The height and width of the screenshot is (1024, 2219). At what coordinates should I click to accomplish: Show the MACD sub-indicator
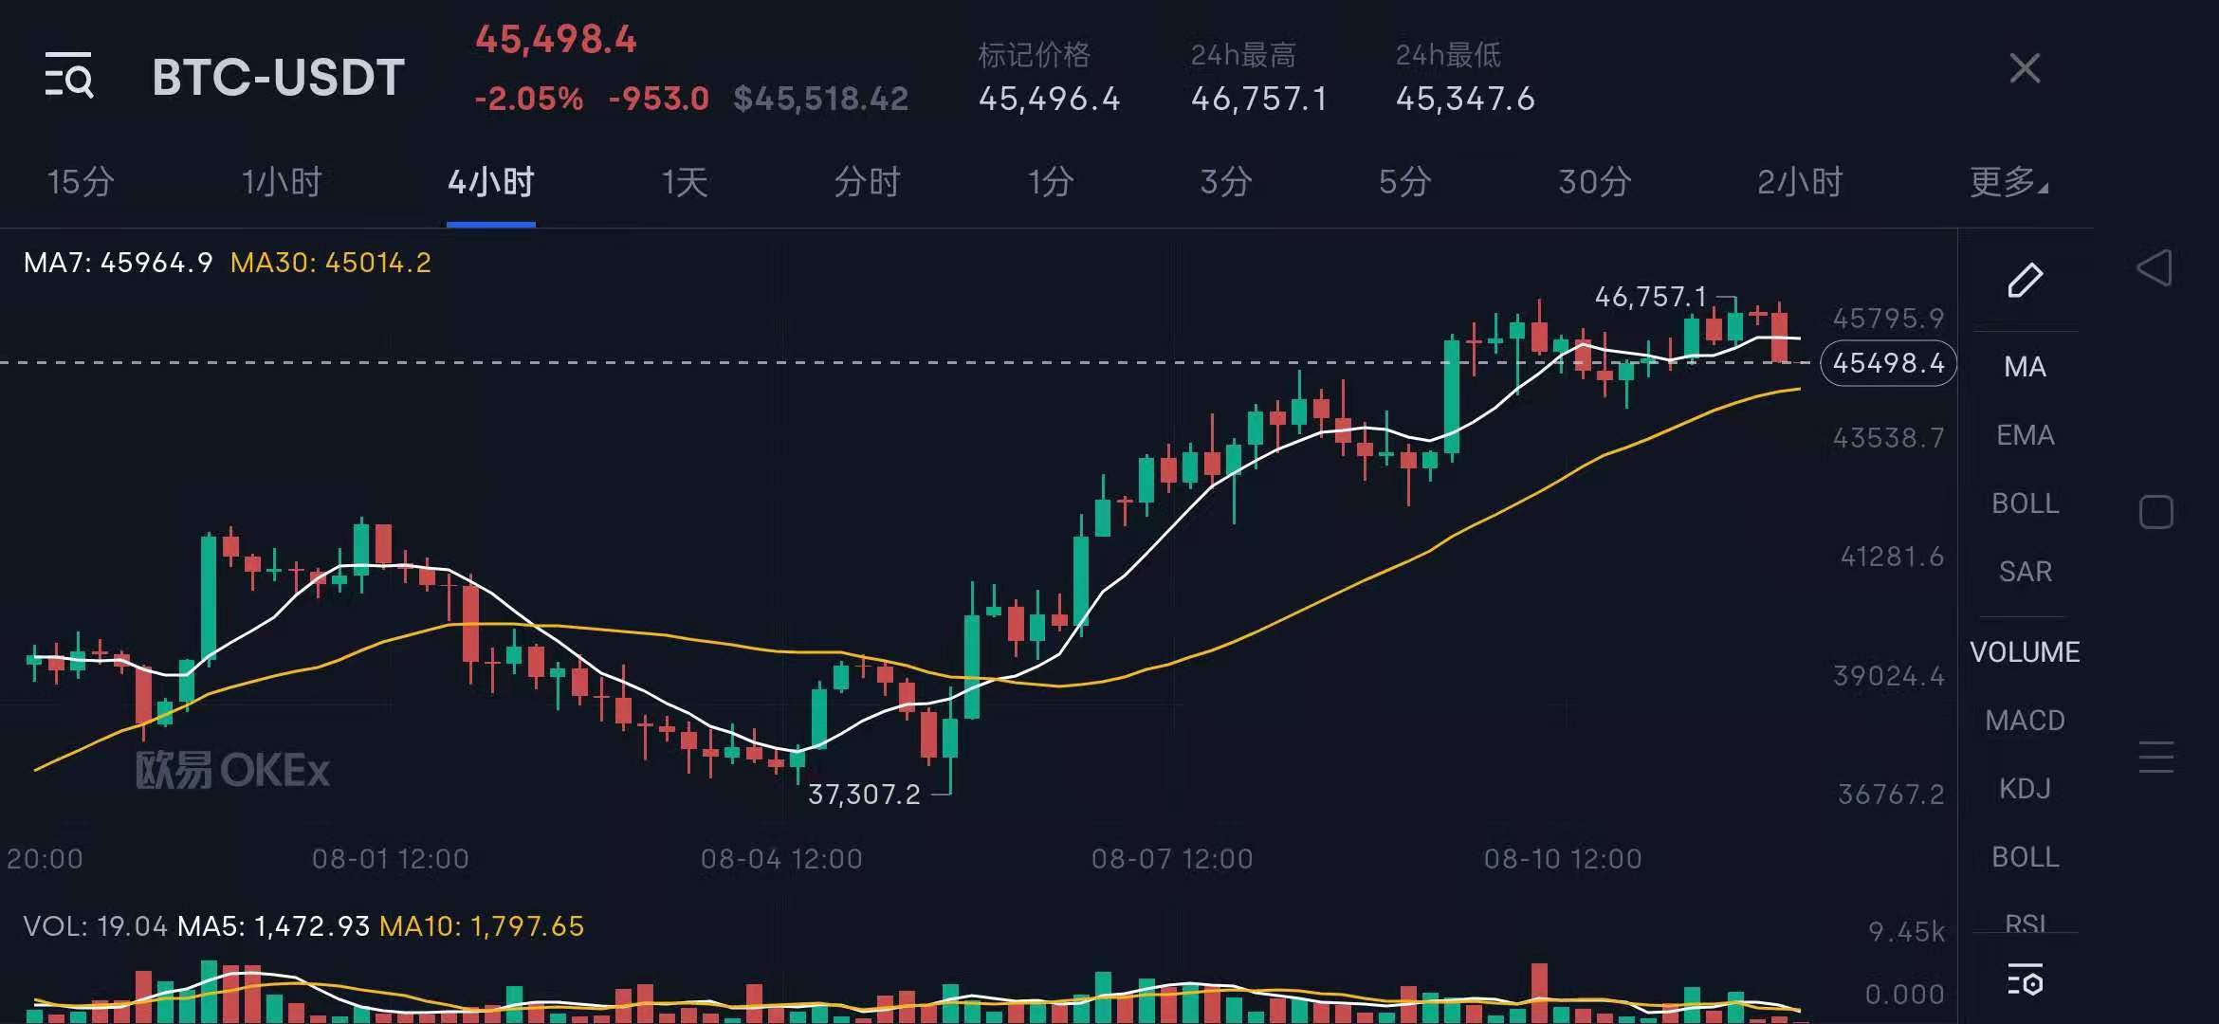coord(2025,721)
